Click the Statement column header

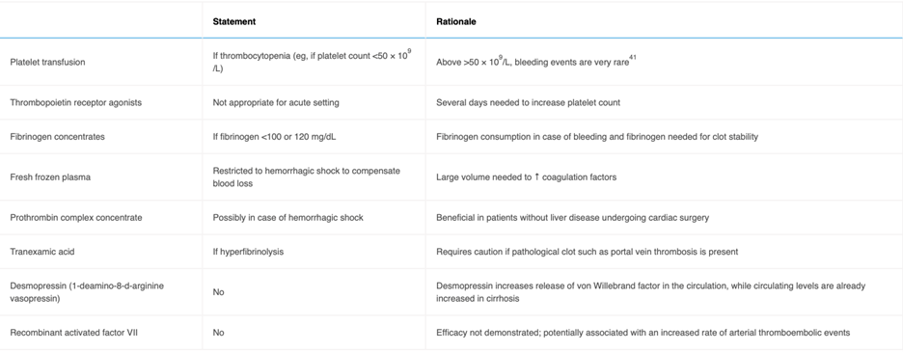click(233, 21)
